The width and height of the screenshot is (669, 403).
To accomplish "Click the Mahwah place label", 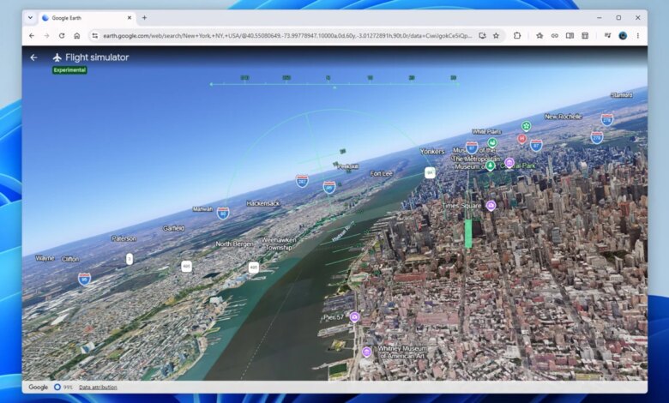I will [x=202, y=209].
